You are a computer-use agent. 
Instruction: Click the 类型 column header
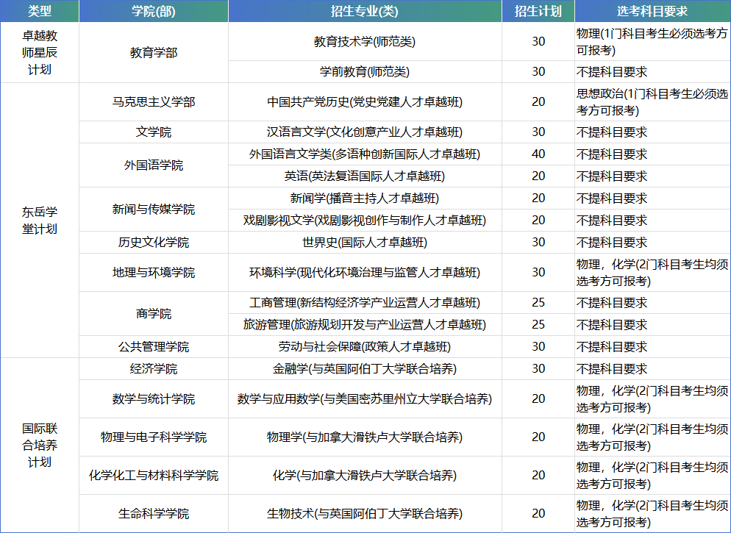(x=38, y=10)
